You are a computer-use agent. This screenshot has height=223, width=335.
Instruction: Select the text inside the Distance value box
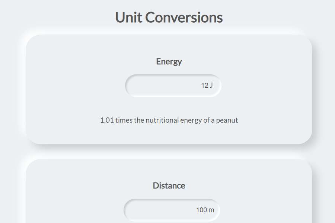click(204, 210)
